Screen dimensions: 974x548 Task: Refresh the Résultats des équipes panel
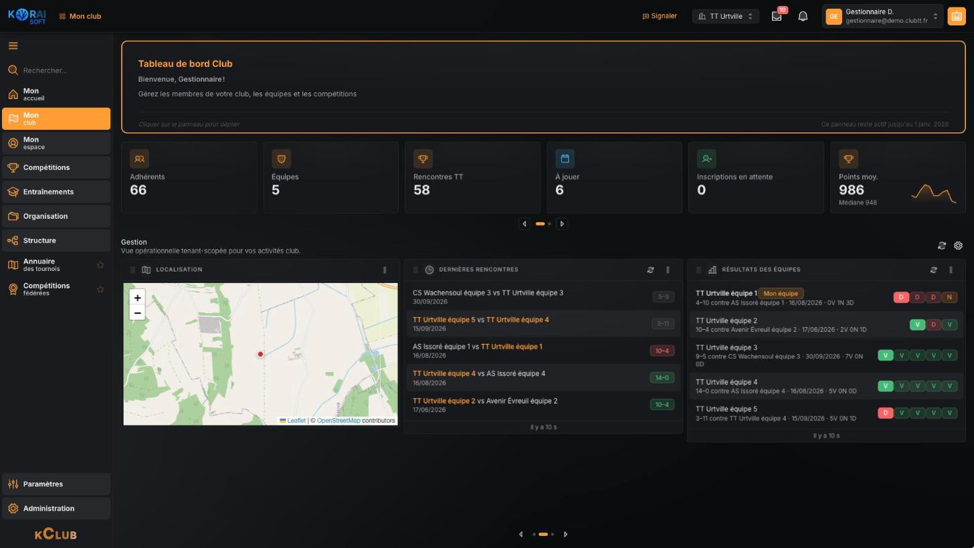[x=933, y=270]
